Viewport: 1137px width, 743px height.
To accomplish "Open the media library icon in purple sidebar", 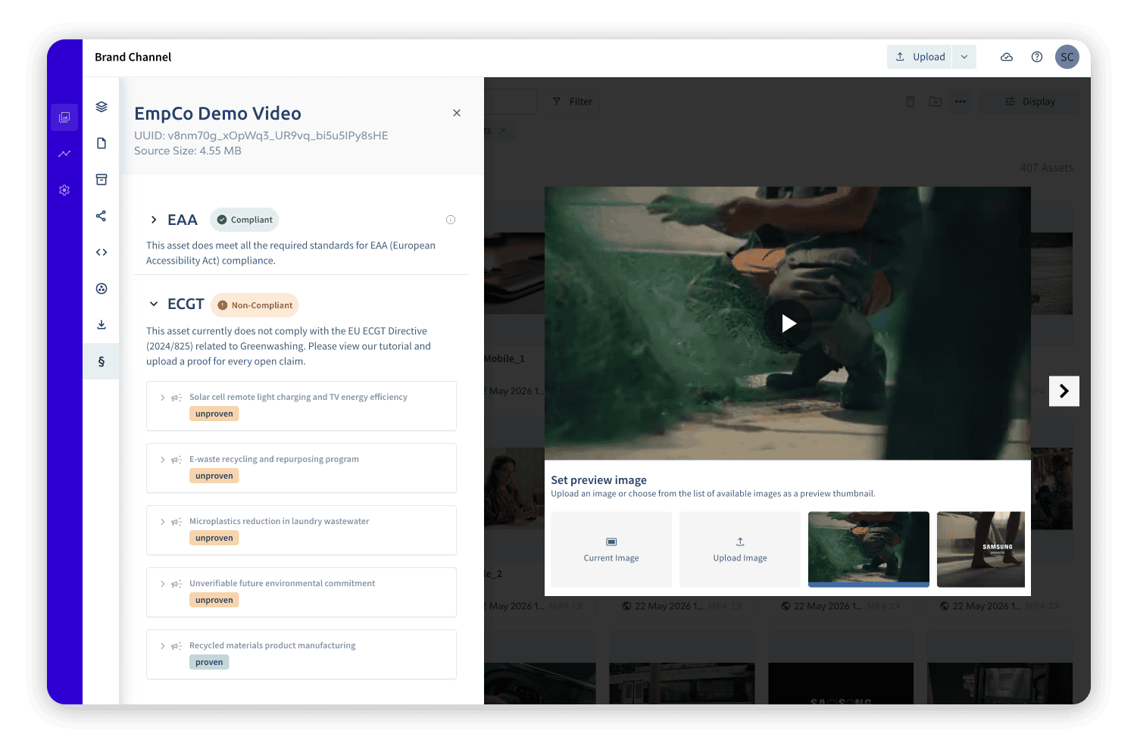I will click(x=64, y=117).
